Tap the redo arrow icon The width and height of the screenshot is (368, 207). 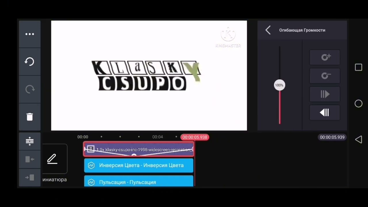30,89
